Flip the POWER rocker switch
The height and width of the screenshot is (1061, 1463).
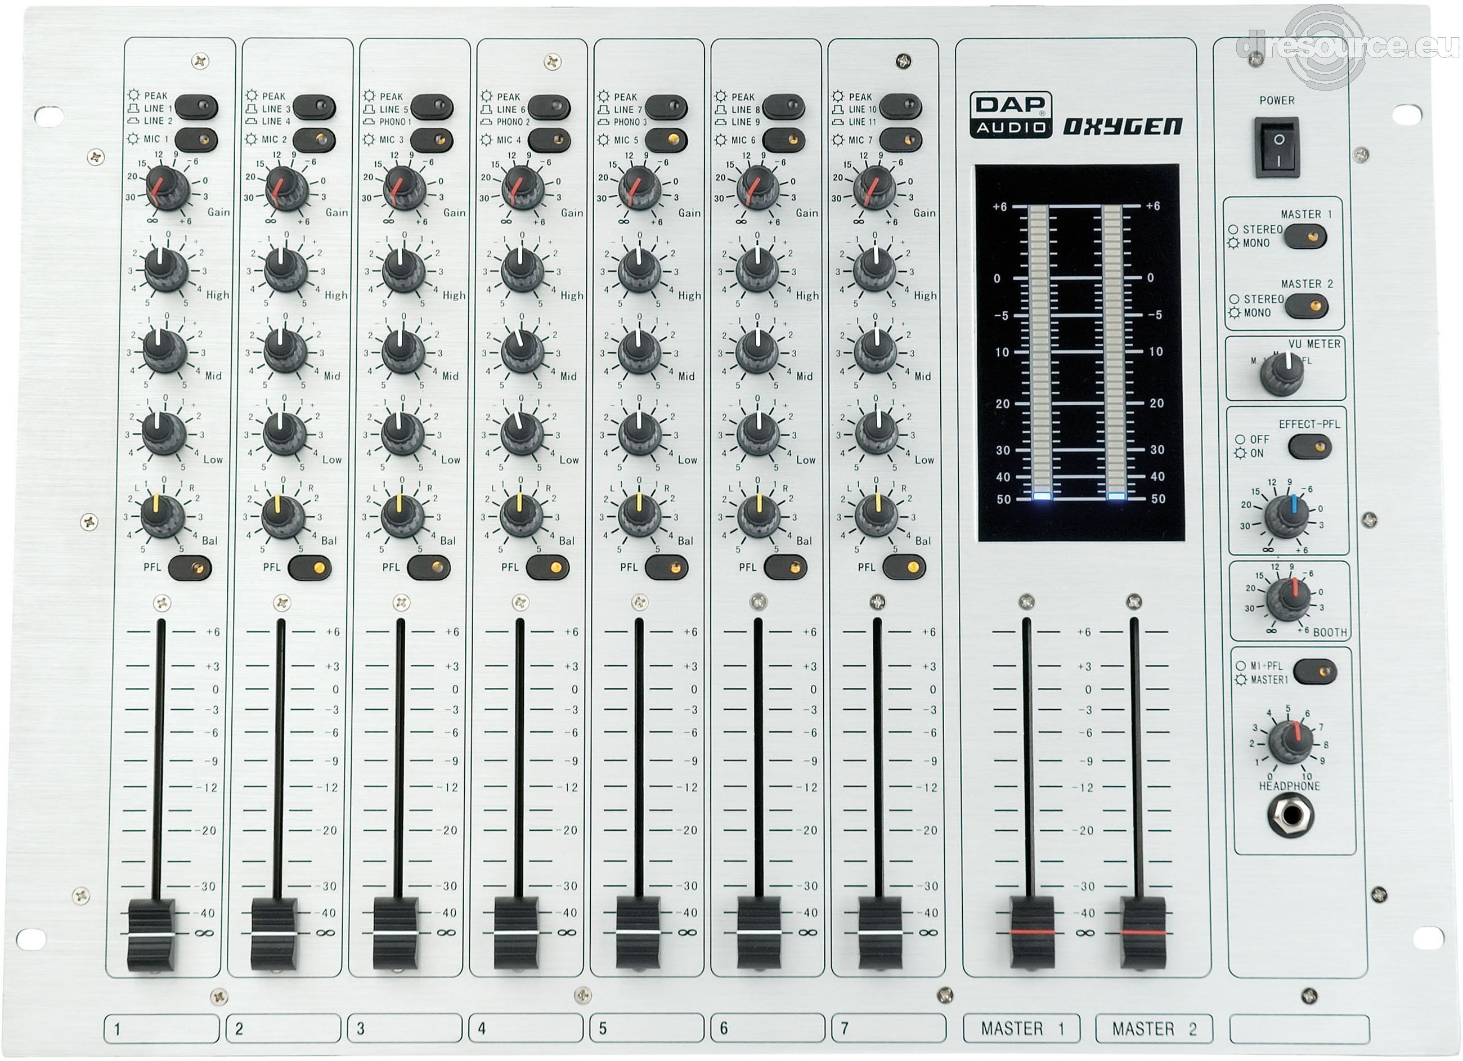[x=1277, y=147]
